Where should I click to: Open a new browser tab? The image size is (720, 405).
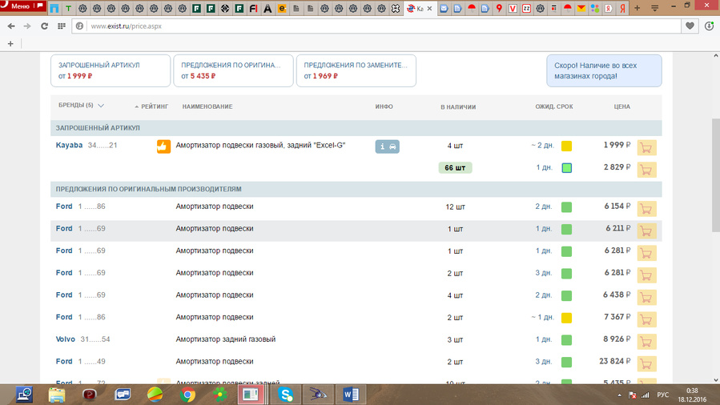coord(637,8)
